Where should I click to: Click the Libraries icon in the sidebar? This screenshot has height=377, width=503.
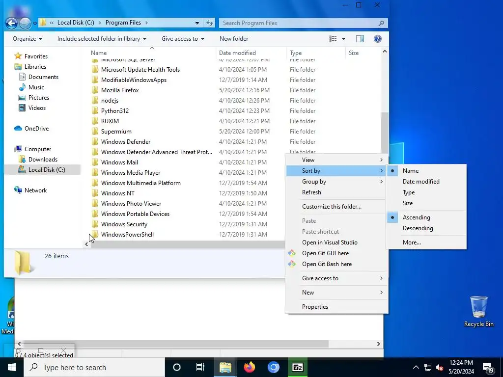click(18, 67)
